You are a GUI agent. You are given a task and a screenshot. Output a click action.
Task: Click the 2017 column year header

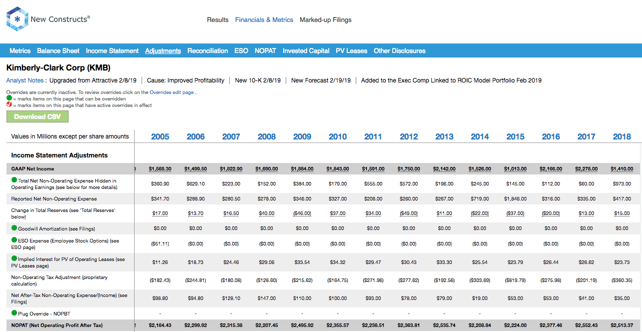pos(586,136)
